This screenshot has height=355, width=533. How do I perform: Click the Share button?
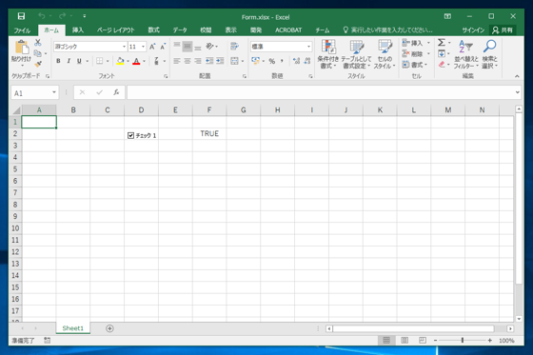point(503,30)
